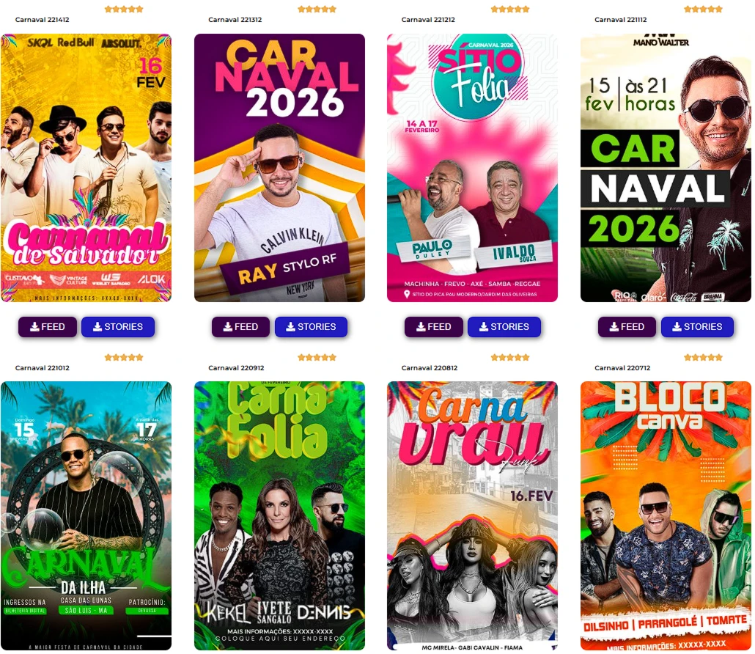Download FEED version of Carnaval 221412

click(x=48, y=327)
